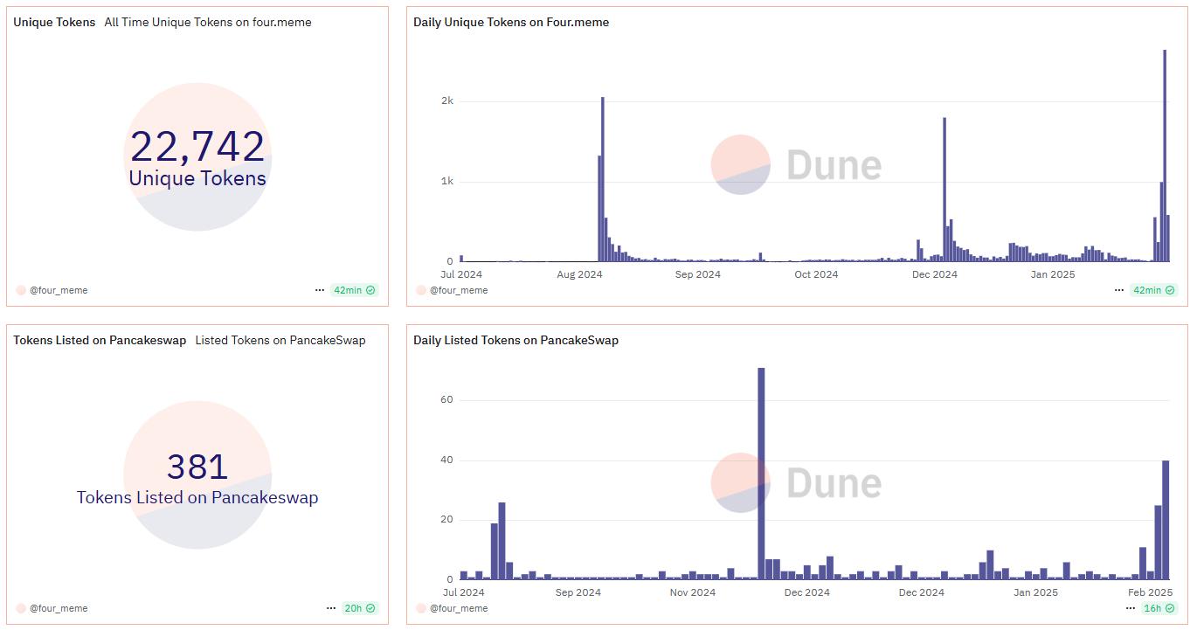Click the four_meme avatar in Daily Unique Tokens panel

click(x=421, y=290)
